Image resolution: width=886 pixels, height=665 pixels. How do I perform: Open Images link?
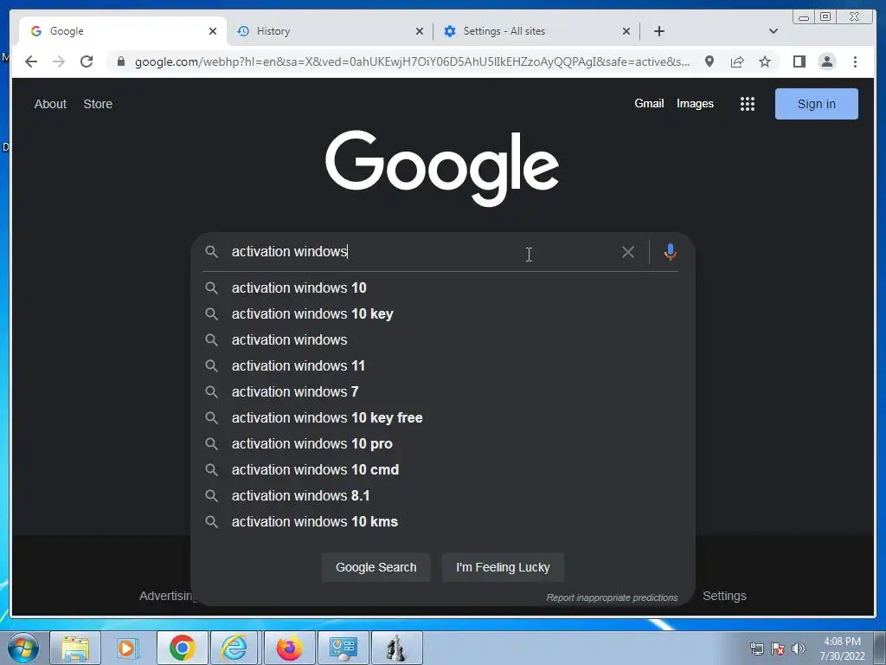(695, 104)
